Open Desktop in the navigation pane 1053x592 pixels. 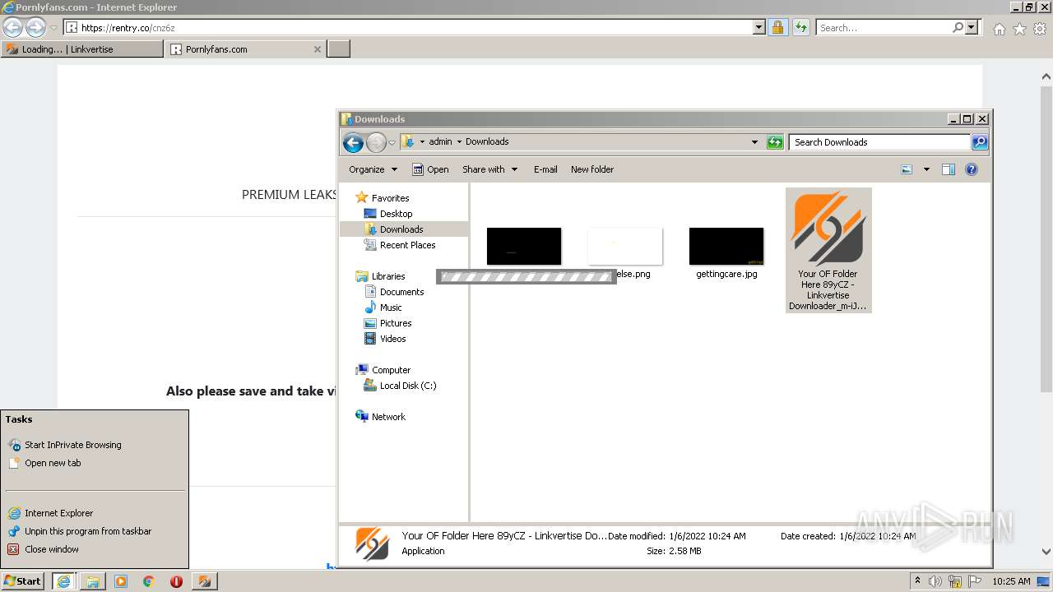pos(396,214)
